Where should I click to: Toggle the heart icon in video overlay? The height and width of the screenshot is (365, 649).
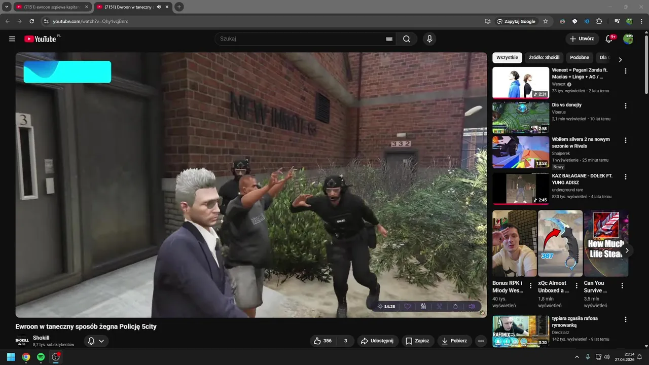pos(407,306)
